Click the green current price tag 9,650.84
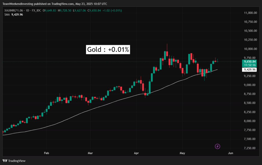Viewport: 262px width, 165px height. pyautogui.click(x=249, y=62)
